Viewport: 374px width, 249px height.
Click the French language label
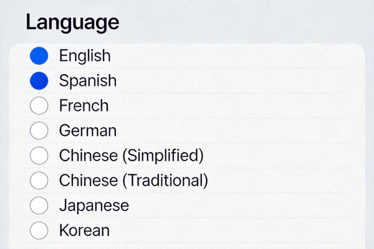[84, 106]
